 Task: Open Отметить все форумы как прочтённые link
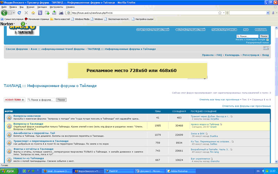pos(246,106)
